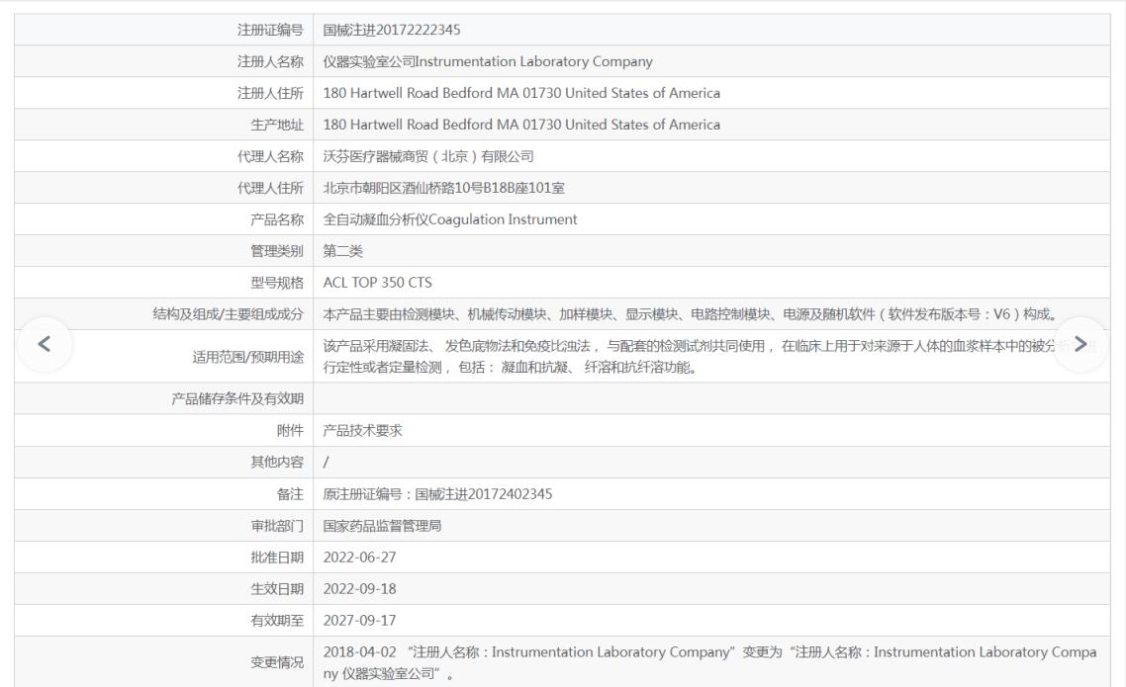Click the 有效期至 label
Viewport: 1126px width, 687px height.
(x=276, y=620)
